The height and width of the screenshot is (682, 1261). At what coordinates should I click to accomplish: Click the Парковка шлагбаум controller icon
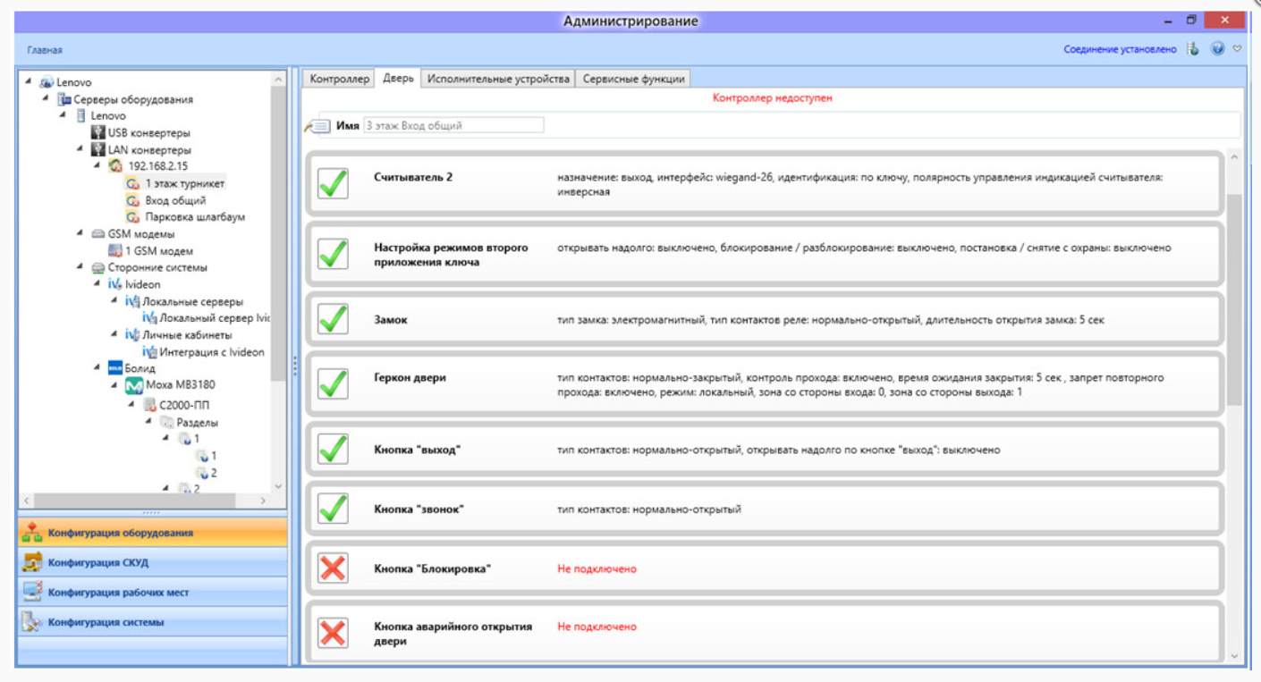point(132,217)
